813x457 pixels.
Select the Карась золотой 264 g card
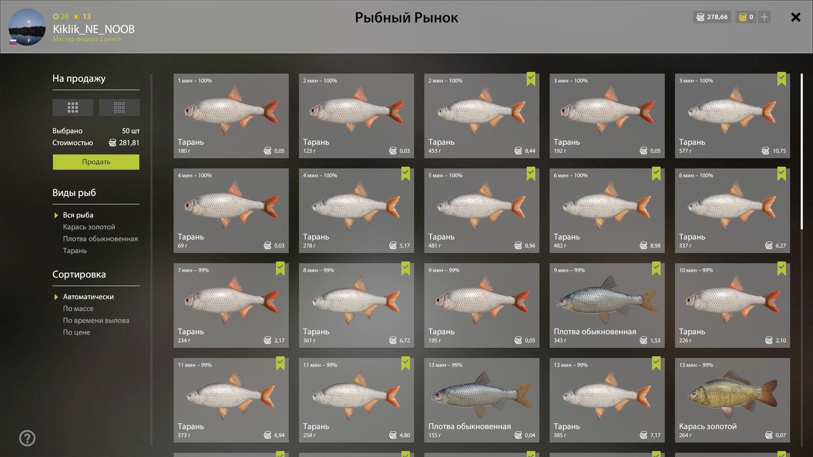pyautogui.click(x=732, y=400)
